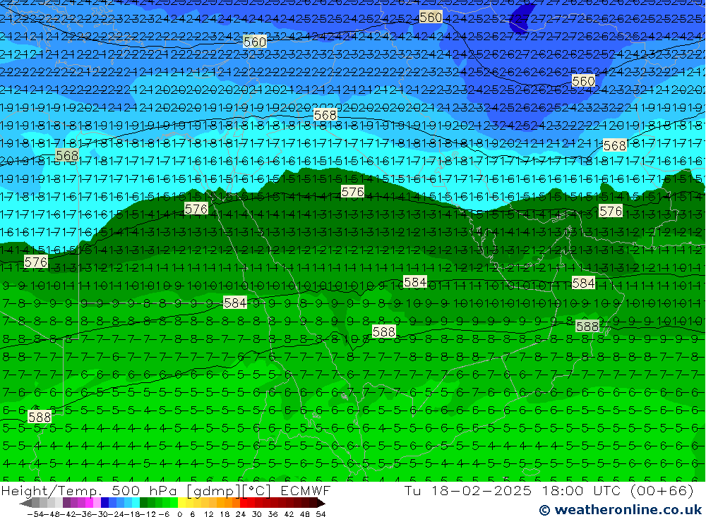Image resolution: width=706 pixels, height=517 pixels.
Task: Click the dark blue legend swatch above -30
Action: tap(105, 502)
